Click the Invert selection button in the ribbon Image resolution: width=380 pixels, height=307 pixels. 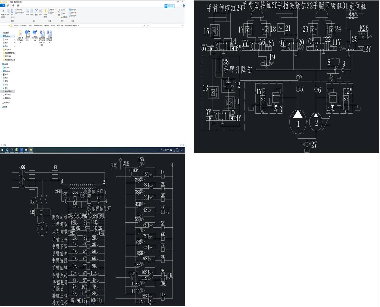click(x=73, y=16)
